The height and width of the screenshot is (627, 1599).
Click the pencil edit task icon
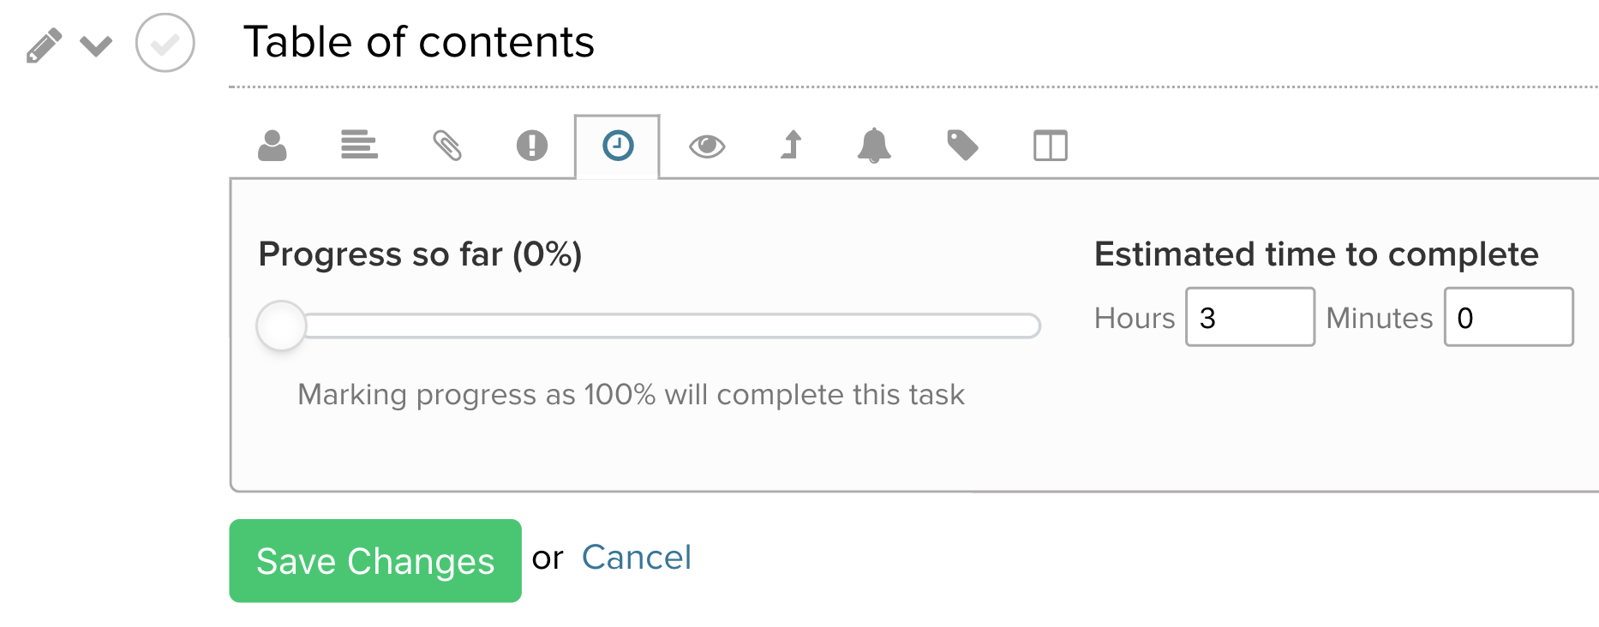coord(44,45)
